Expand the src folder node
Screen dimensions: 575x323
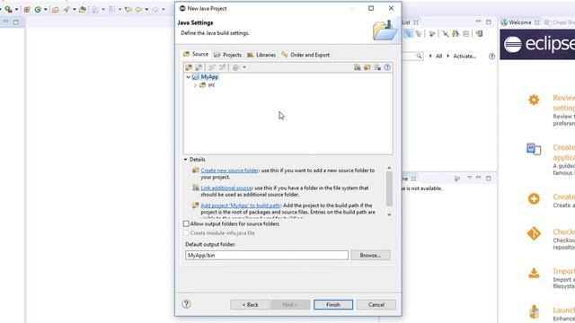coord(195,85)
